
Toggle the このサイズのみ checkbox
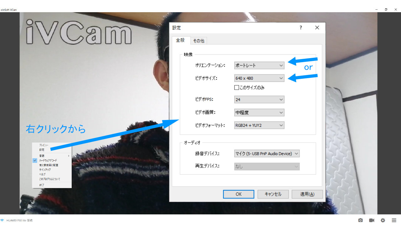237,87
